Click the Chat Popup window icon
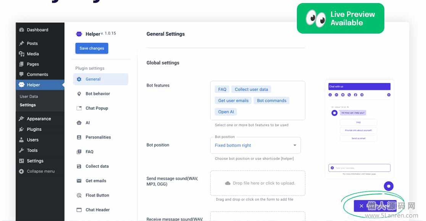This screenshot has height=221, width=426. click(79, 108)
